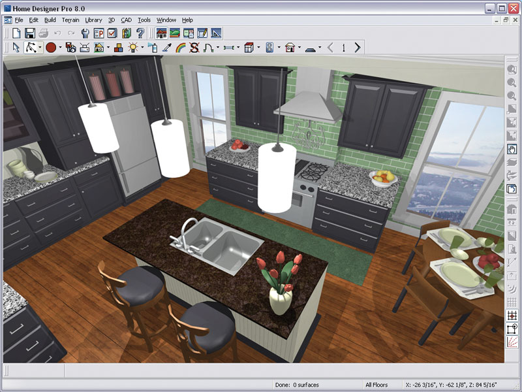The width and height of the screenshot is (522, 392).
Task: Open the dropdown beside the red circle tool
Action: point(60,47)
